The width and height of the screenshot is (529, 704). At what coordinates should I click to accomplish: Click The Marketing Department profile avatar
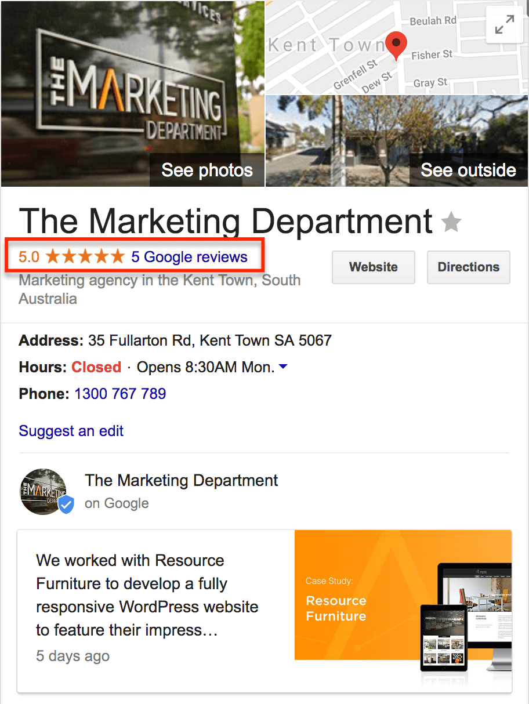[43, 492]
